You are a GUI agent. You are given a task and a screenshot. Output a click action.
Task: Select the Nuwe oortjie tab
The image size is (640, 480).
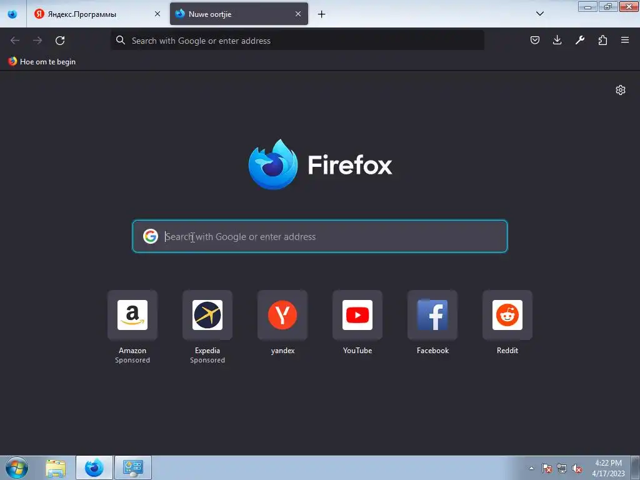(x=239, y=14)
